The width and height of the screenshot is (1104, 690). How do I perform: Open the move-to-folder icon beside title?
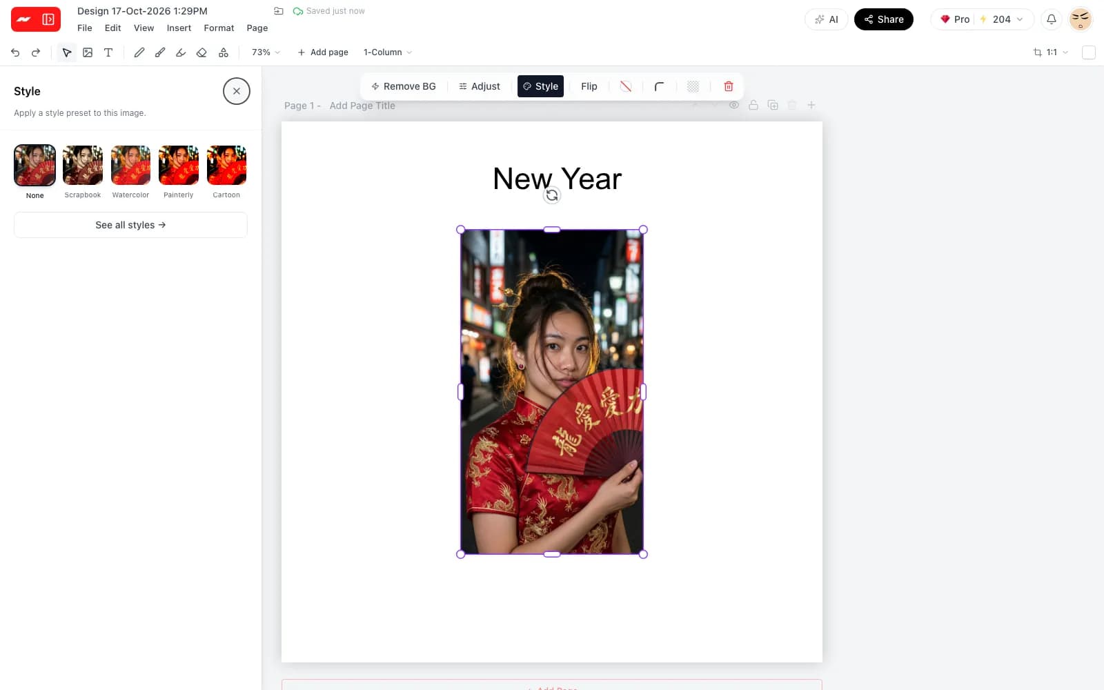point(279,11)
